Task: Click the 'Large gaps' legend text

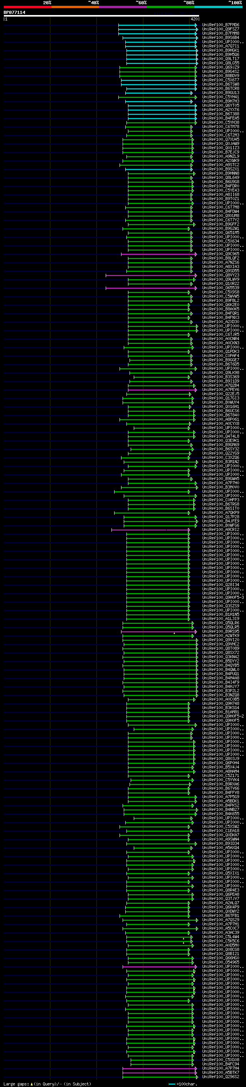Action: click(x=16, y=1084)
